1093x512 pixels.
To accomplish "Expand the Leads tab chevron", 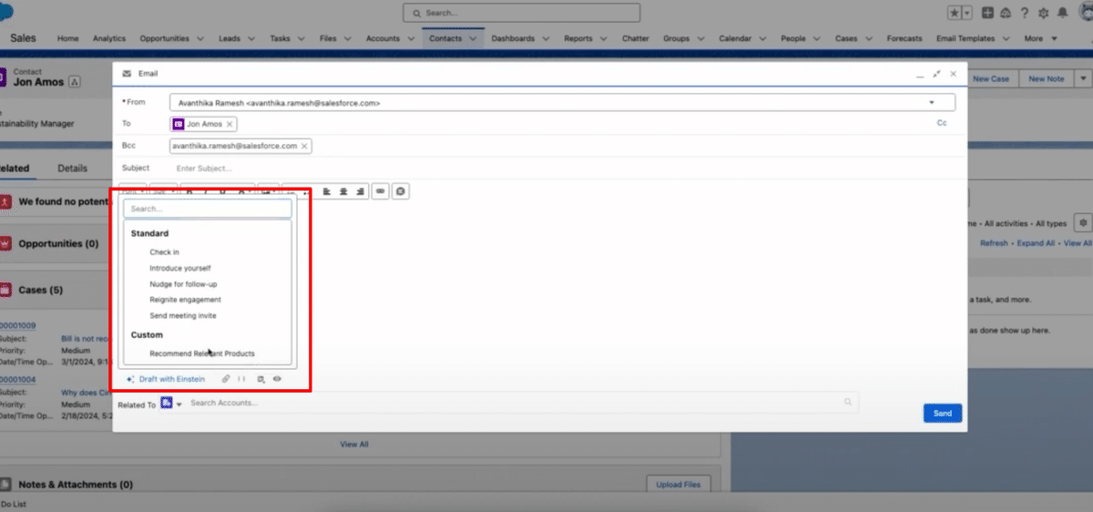I will [x=250, y=39].
